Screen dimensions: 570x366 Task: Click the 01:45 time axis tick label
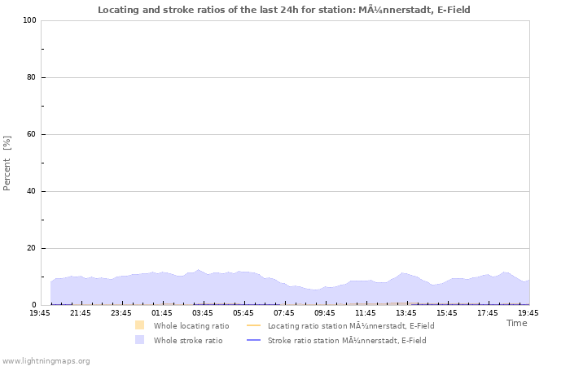[162, 313]
